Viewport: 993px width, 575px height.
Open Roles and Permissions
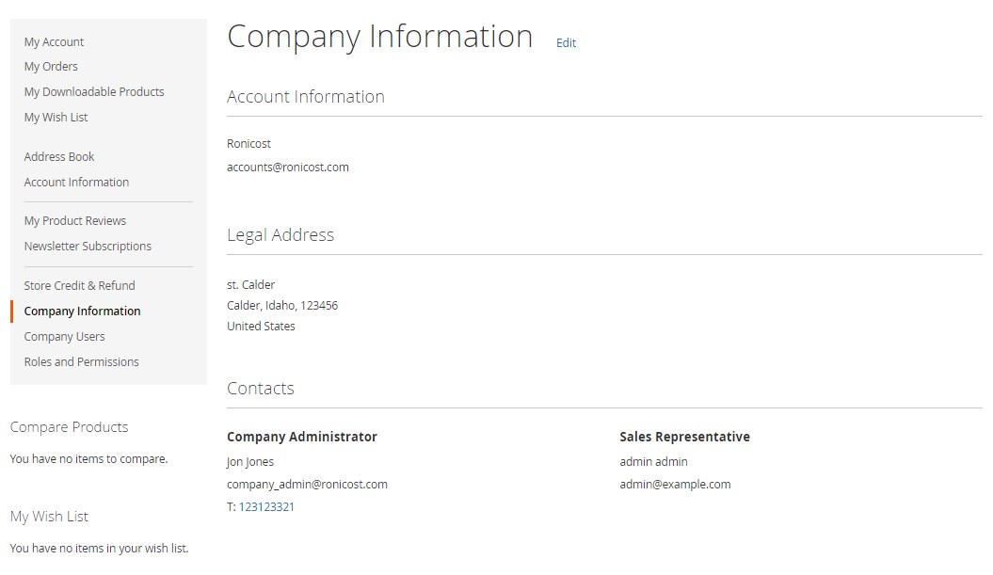[81, 362]
